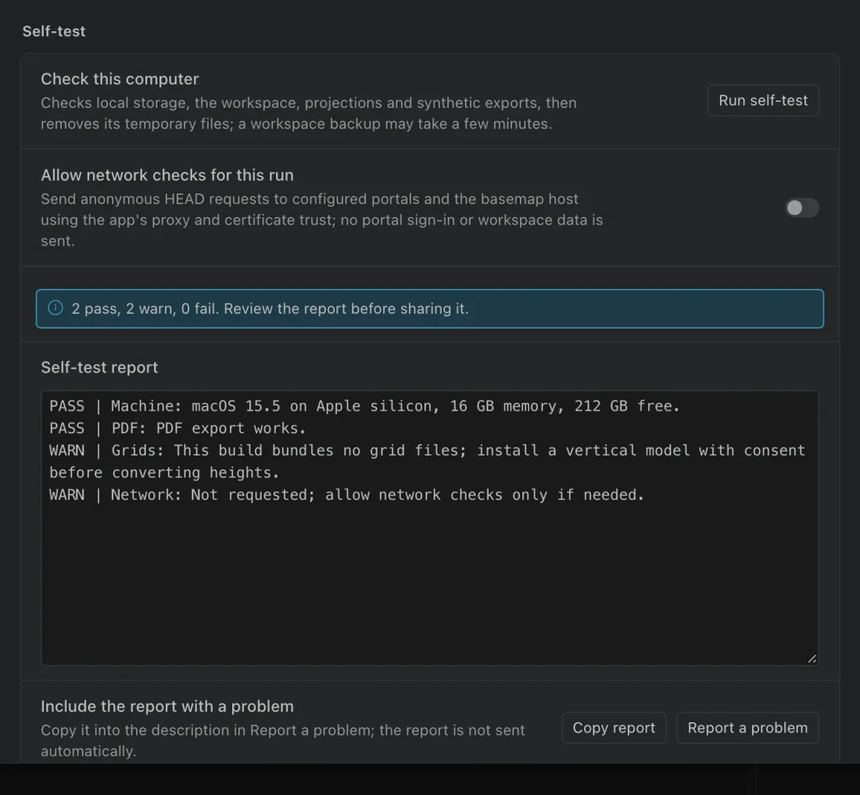Click the 'Checks local storage, the workspace' description
860x795 pixels.
coord(309,113)
